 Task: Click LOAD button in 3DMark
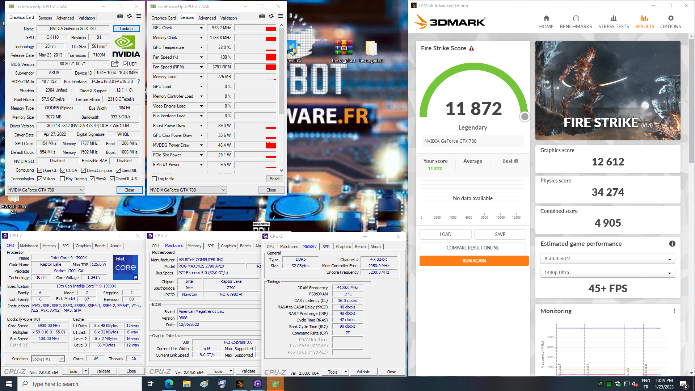446,234
